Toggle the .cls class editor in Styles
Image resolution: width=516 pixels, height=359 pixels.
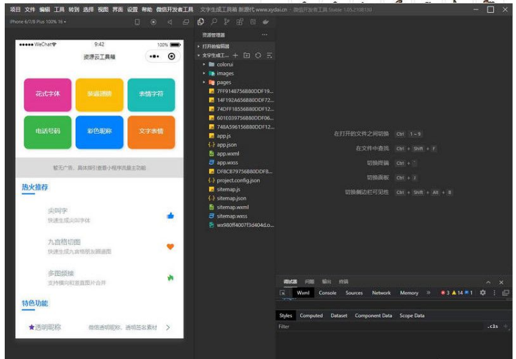pyautogui.click(x=492, y=327)
